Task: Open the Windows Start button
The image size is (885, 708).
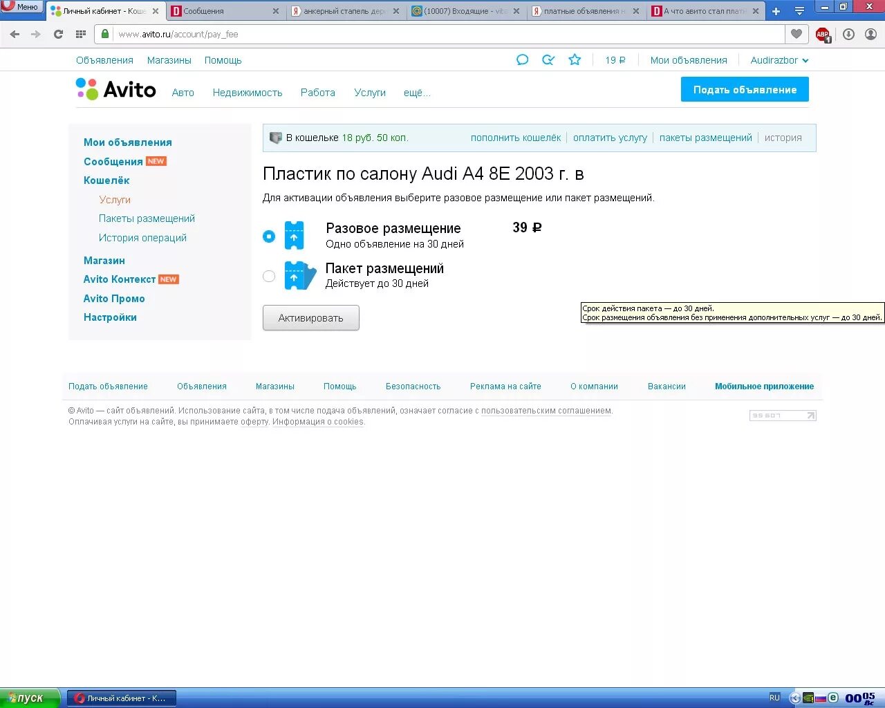Action: [30, 698]
